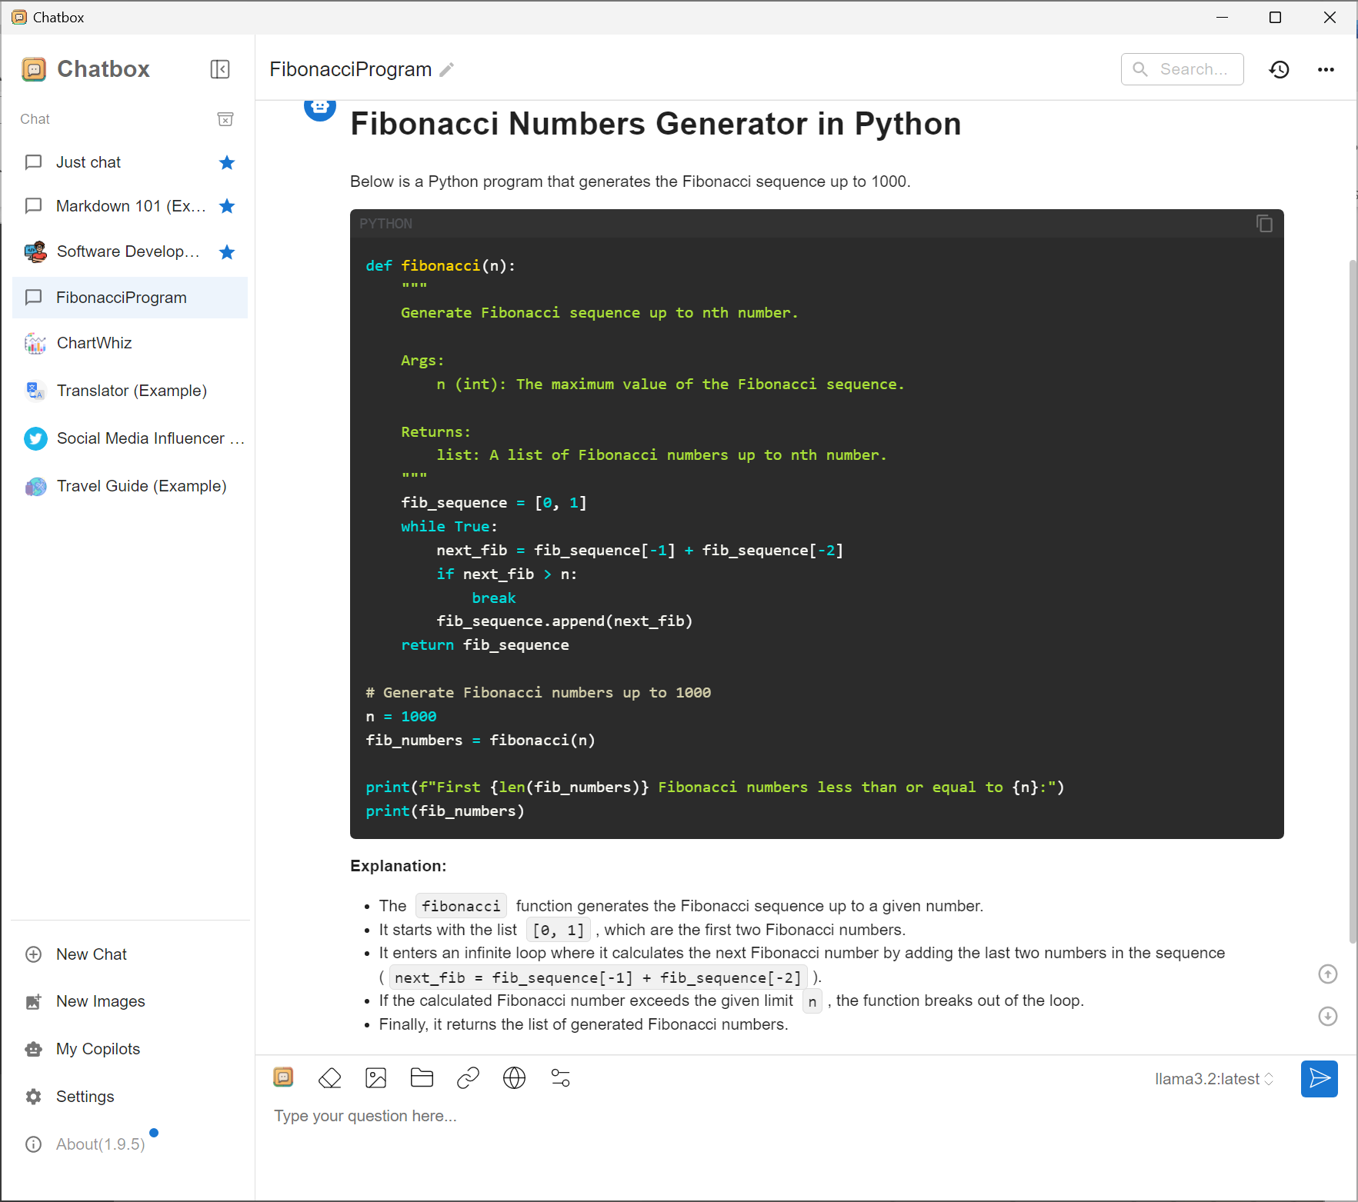Screen dimensions: 1358x1202
Task: Click the link attachment icon
Action: (x=468, y=1078)
